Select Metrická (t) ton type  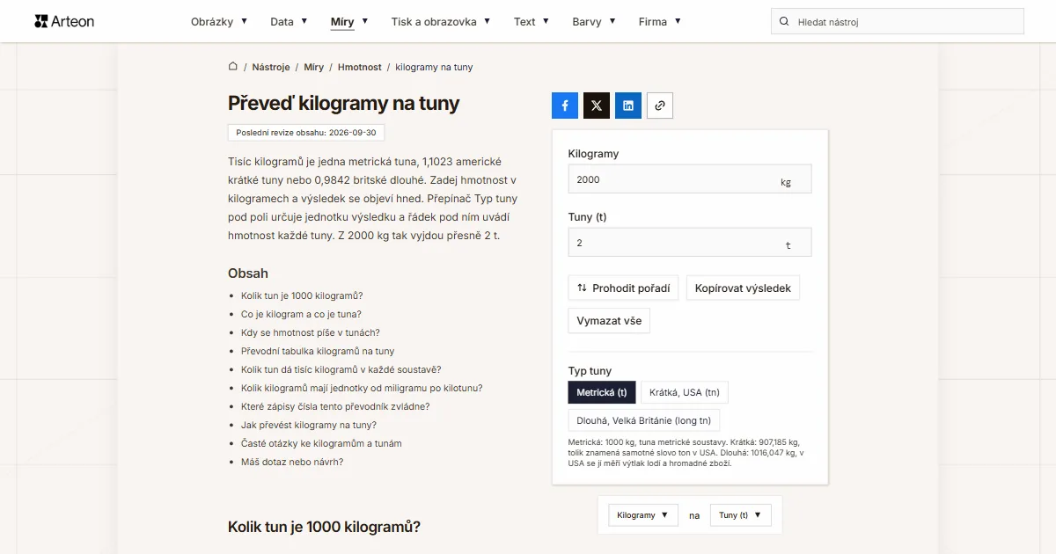click(x=602, y=392)
